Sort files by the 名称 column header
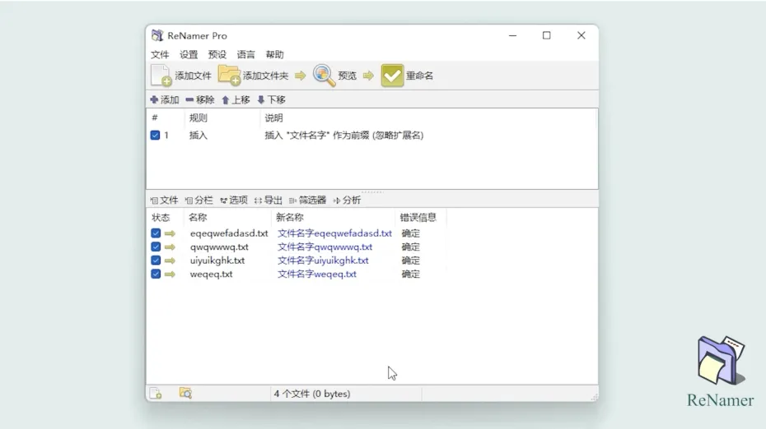 [198, 218]
